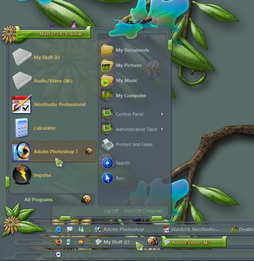Expand the Administrative Tools submenu arrow
Viewport: 254px width, 261px height.
pyautogui.click(x=162, y=129)
